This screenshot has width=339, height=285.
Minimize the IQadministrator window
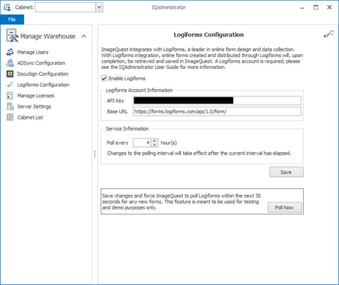302,8
